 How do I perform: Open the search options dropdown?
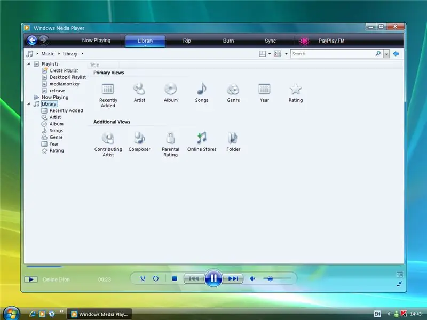[x=386, y=54]
